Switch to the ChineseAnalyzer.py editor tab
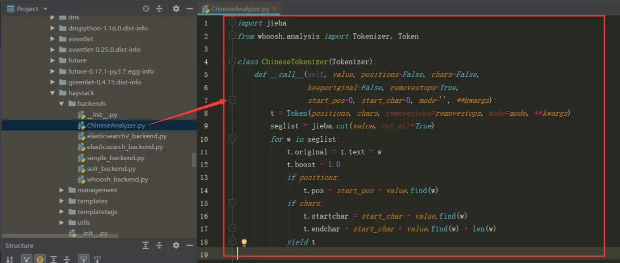 tap(239, 9)
